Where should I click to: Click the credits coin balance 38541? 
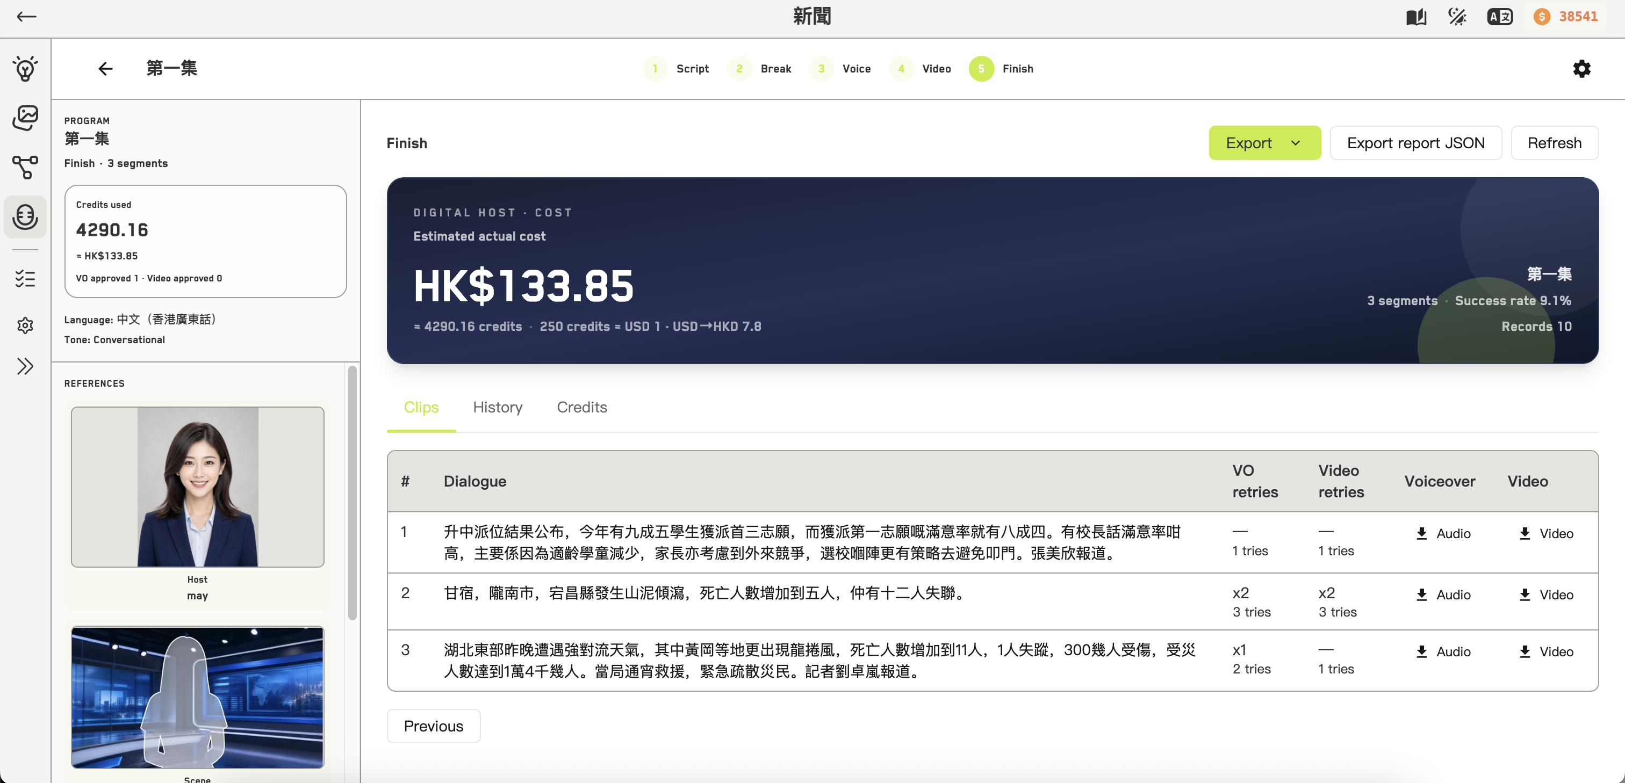[x=1567, y=17]
